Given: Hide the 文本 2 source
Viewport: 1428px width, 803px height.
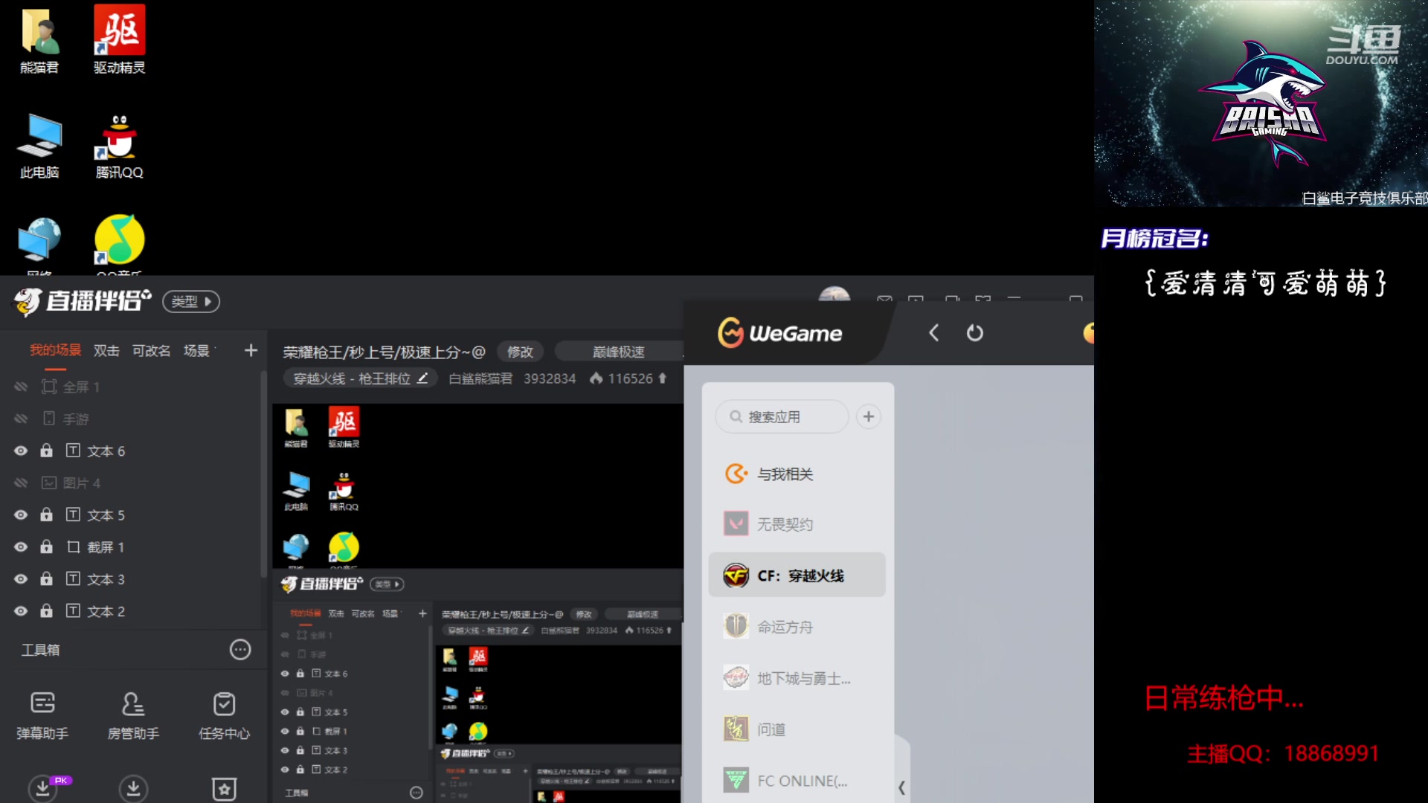Looking at the screenshot, I should (x=21, y=610).
